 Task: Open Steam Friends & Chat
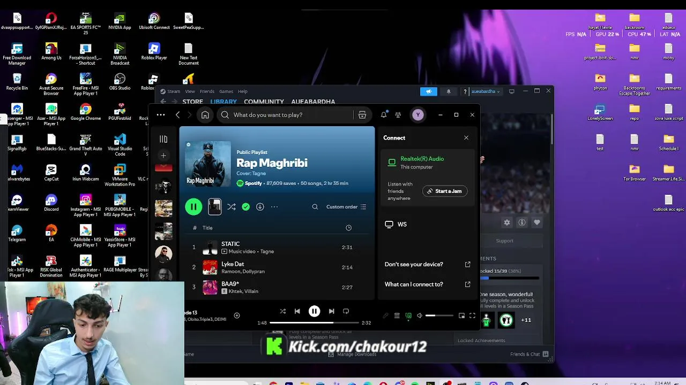pos(529,354)
